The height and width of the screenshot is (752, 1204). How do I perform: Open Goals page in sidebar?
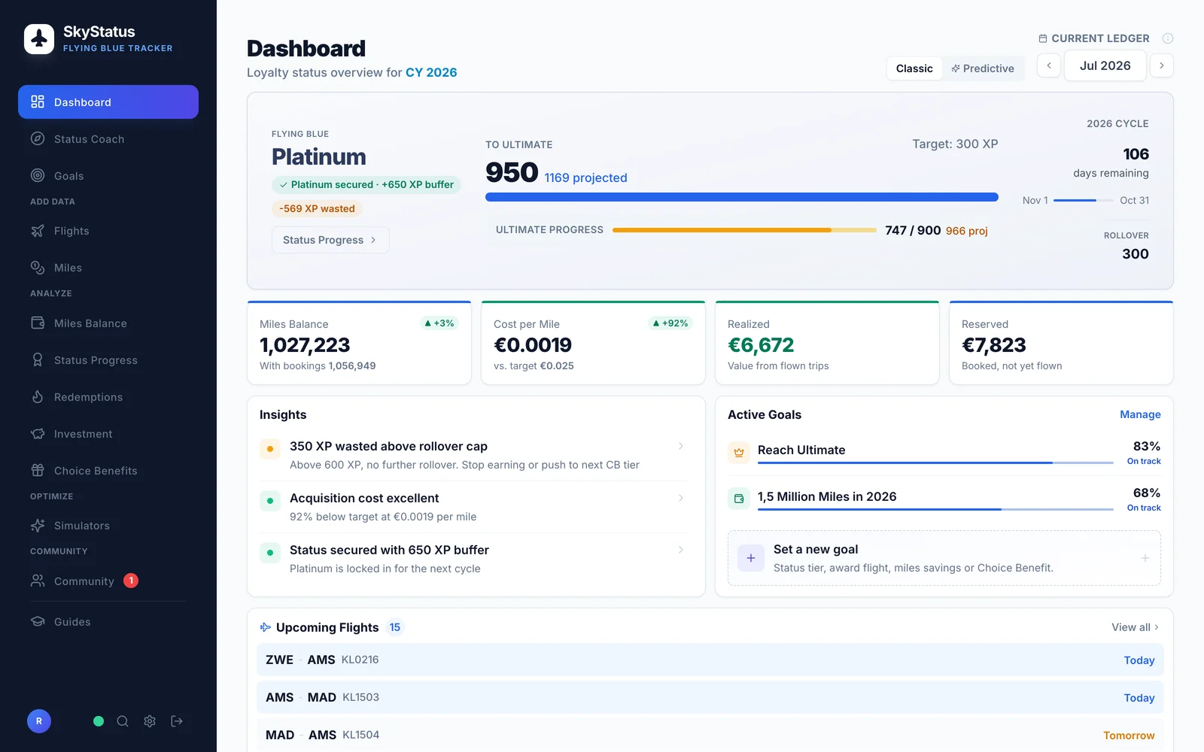click(108, 175)
